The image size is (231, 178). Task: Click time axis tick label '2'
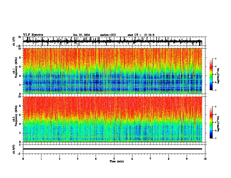[x=60, y=159]
